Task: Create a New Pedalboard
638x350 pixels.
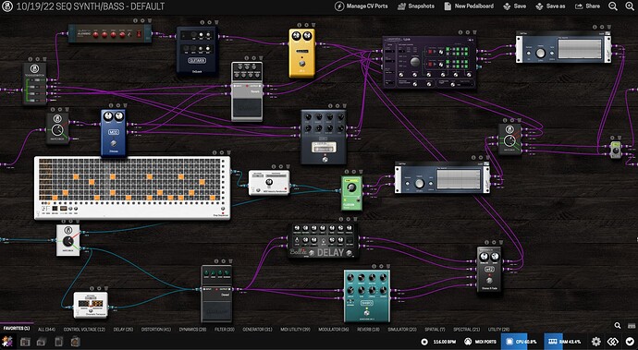Action: 469,6
